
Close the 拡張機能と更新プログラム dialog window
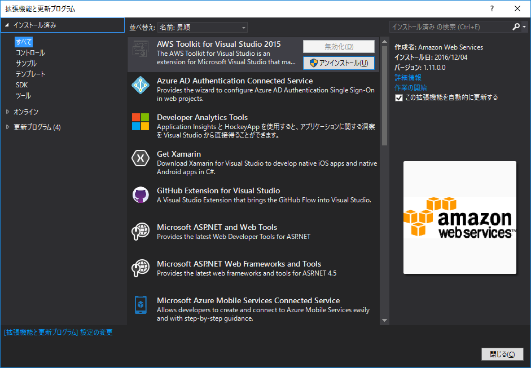pos(517,8)
